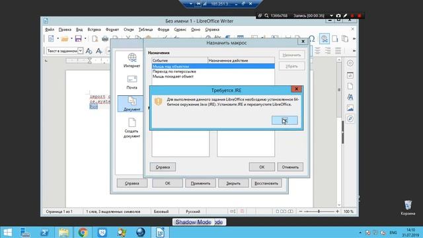Expand formatting toolbar overflow chevron
This screenshot has width=423, height=238.
pyautogui.click(x=354, y=51)
